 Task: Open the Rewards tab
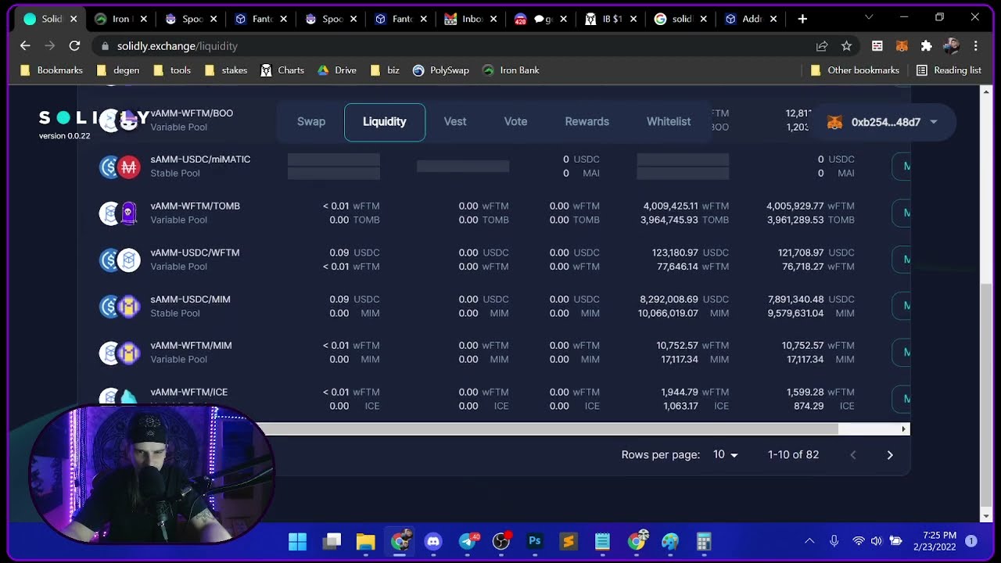(587, 122)
